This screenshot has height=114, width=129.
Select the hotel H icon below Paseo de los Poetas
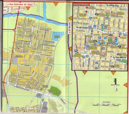point(76,51)
